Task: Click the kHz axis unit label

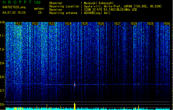Action: coord(2,22)
